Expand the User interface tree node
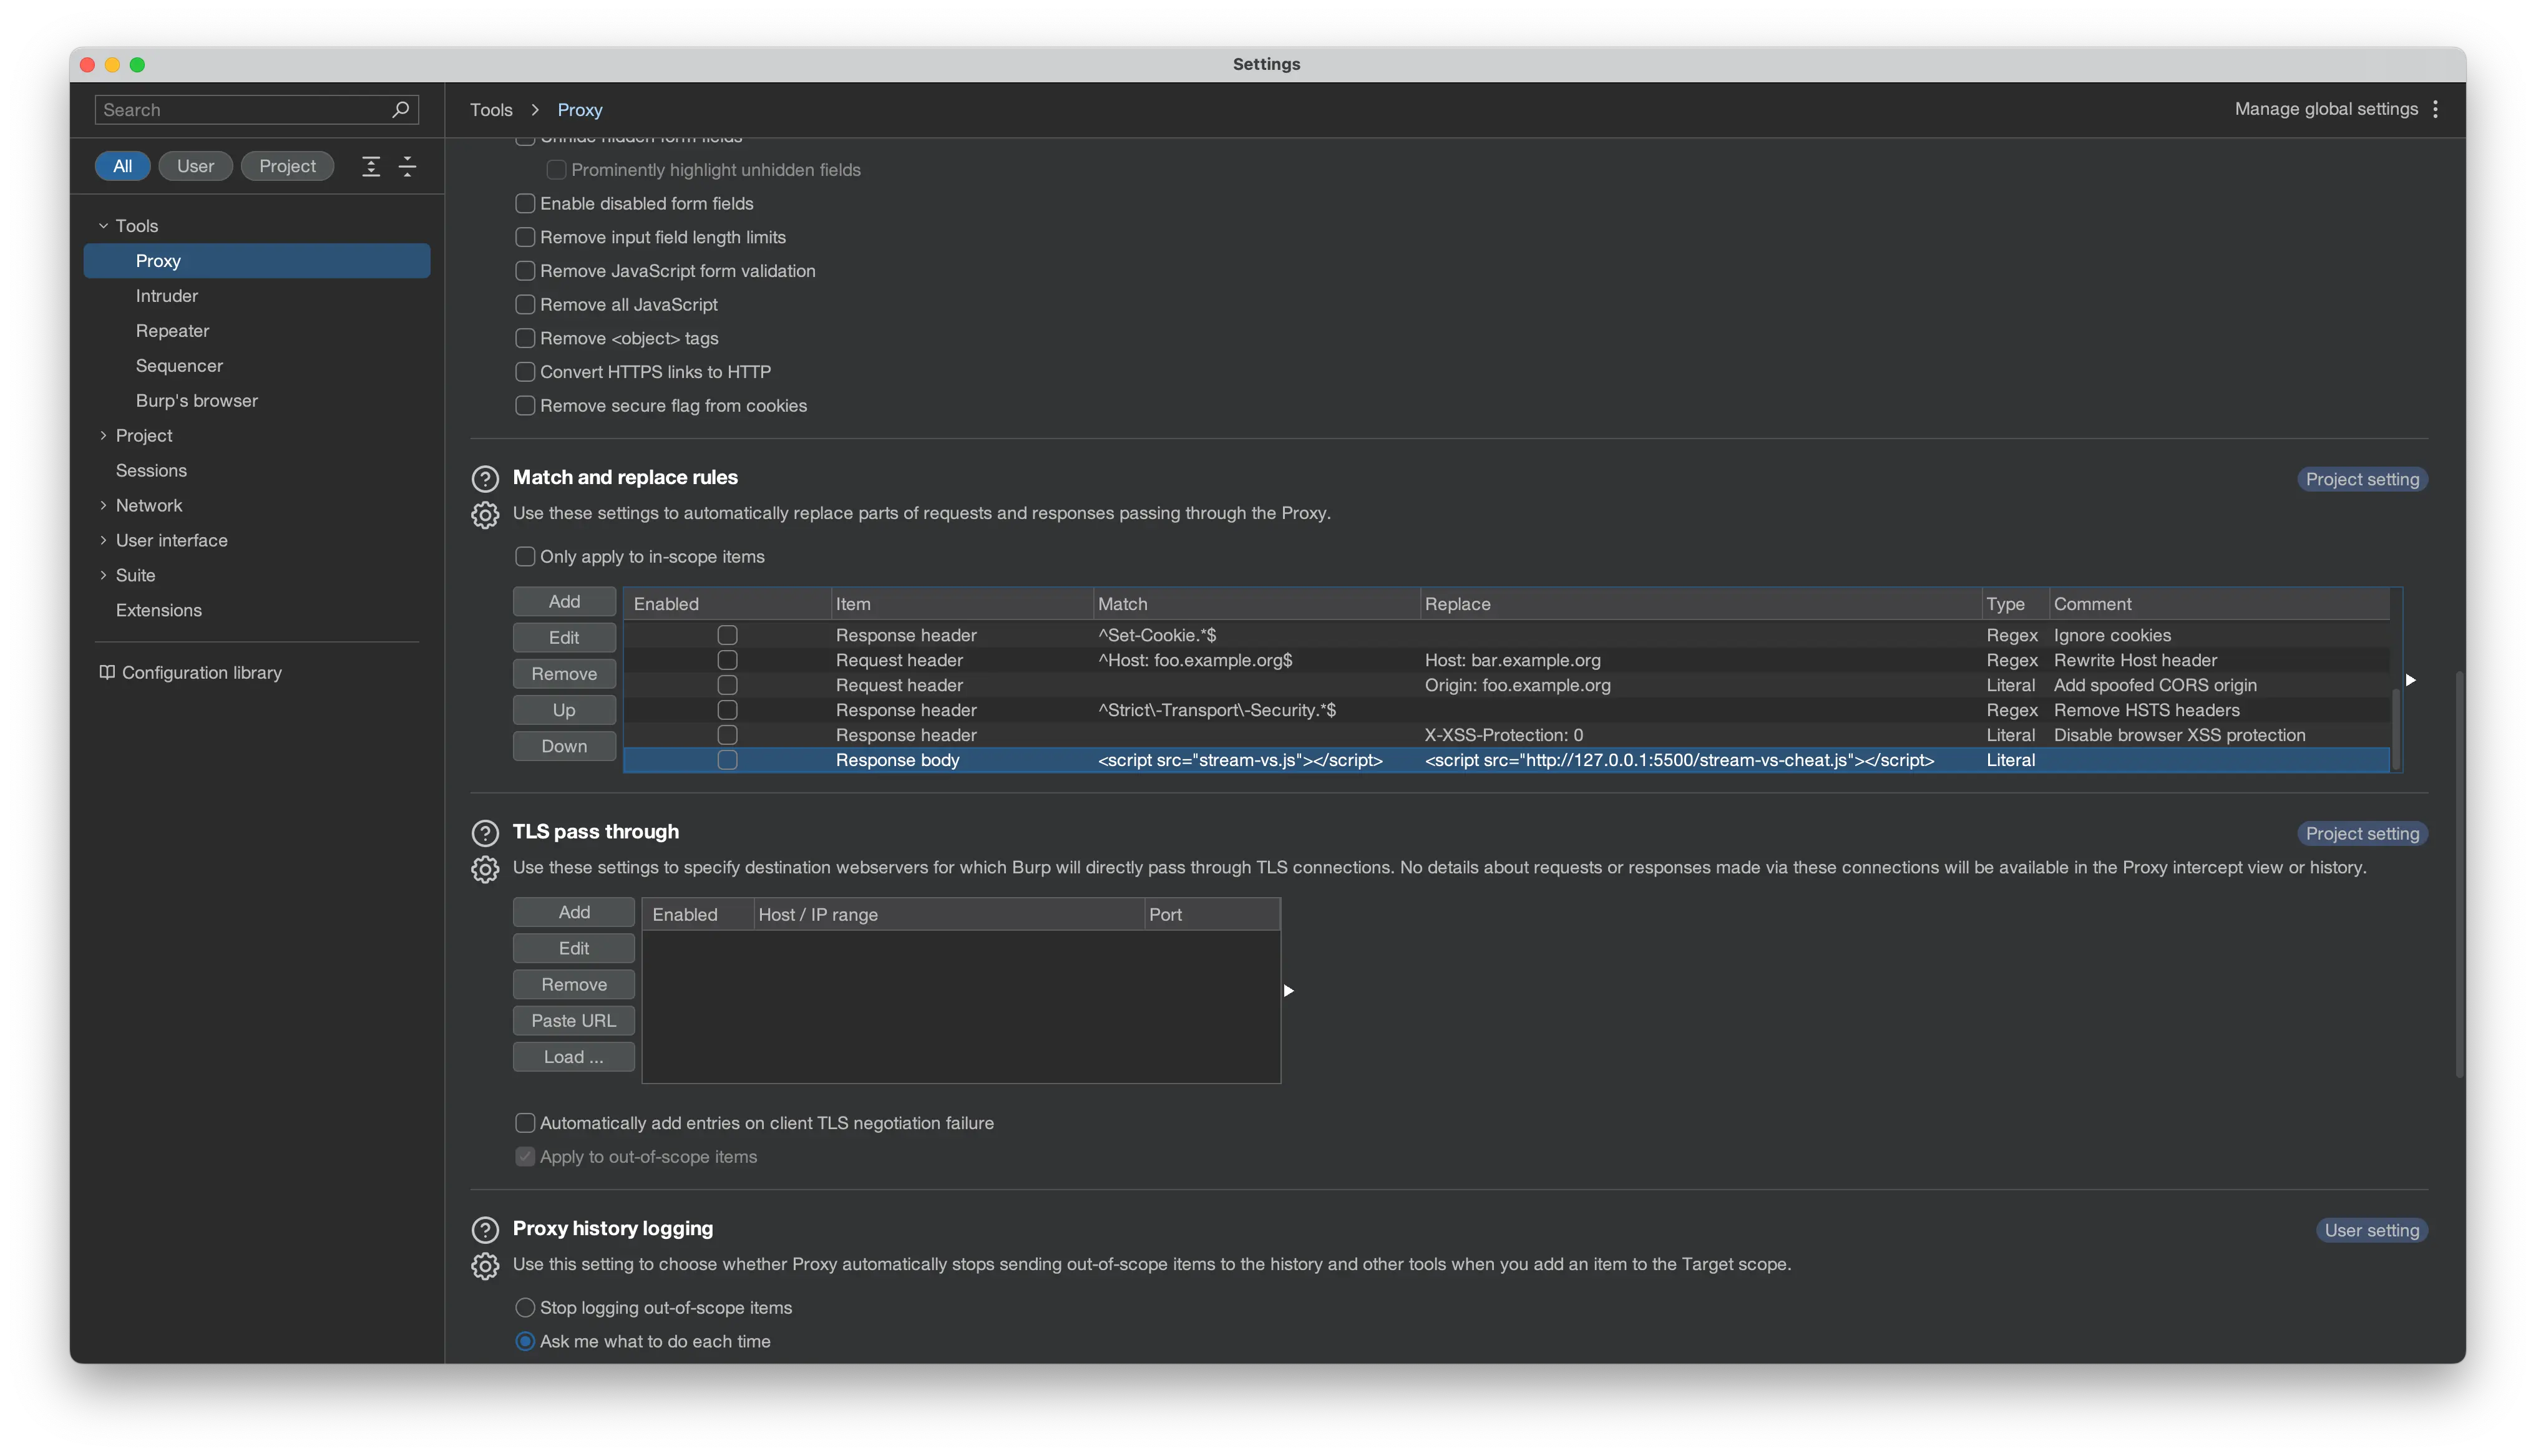Viewport: 2536px width, 1456px height. (x=103, y=540)
